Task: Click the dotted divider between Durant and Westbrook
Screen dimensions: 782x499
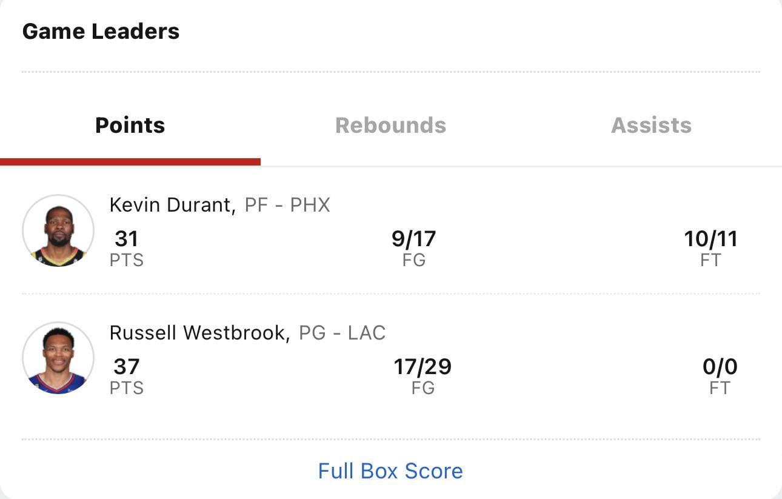Action: tap(390, 294)
